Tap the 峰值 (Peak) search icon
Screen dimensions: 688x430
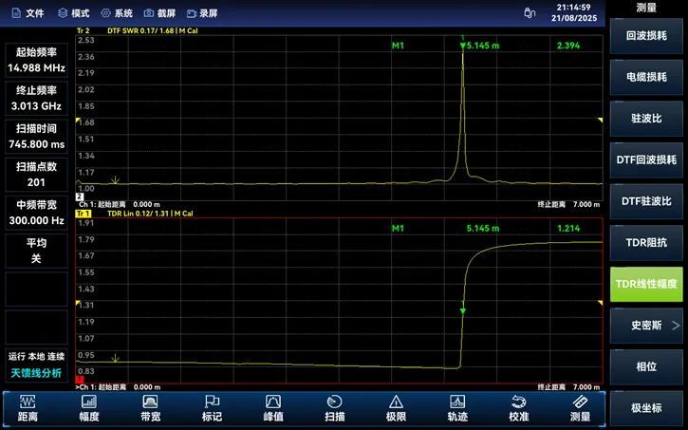click(x=273, y=402)
